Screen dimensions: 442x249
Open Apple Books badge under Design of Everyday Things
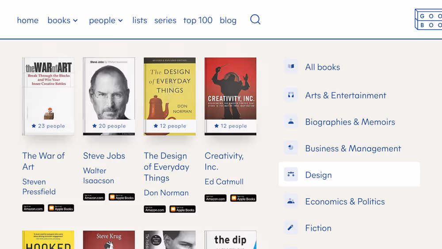click(x=183, y=209)
